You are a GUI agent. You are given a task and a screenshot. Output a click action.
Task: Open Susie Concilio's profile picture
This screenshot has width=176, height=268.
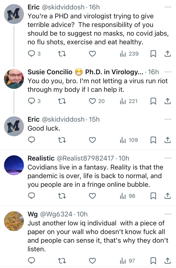pos(14,79)
